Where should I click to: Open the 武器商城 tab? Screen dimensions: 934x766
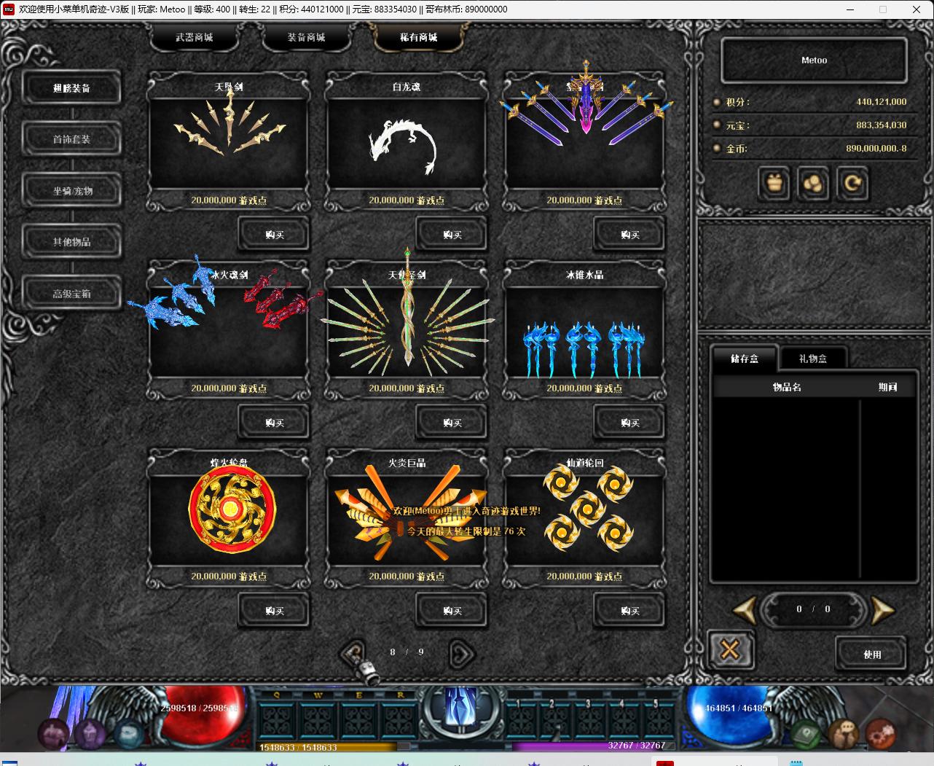pyautogui.click(x=194, y=37)
